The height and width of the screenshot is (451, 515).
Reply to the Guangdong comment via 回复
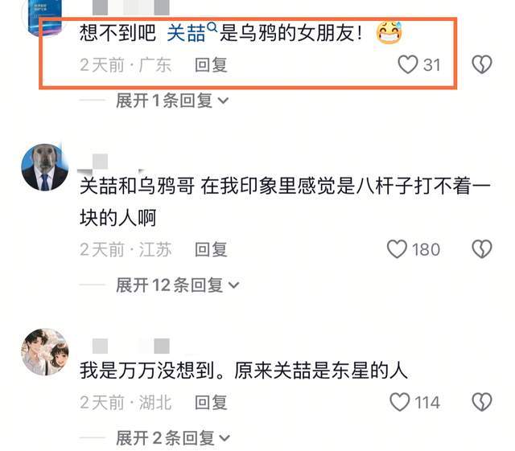(x=211, y=64)
